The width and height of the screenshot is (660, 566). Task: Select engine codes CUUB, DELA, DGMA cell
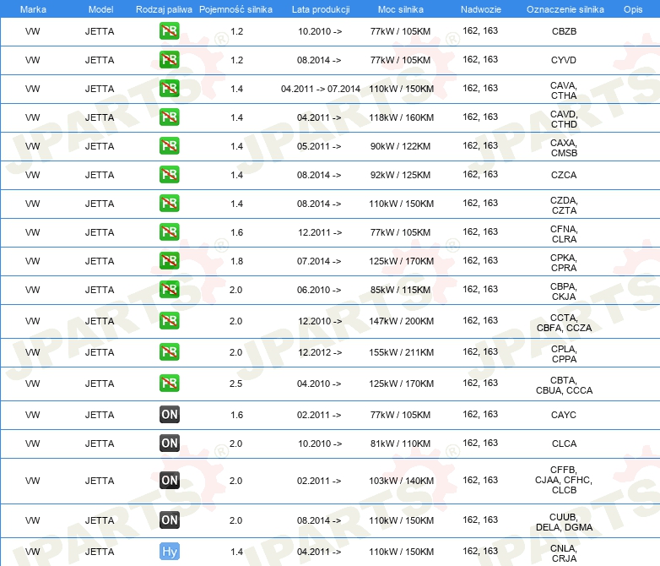564,522
